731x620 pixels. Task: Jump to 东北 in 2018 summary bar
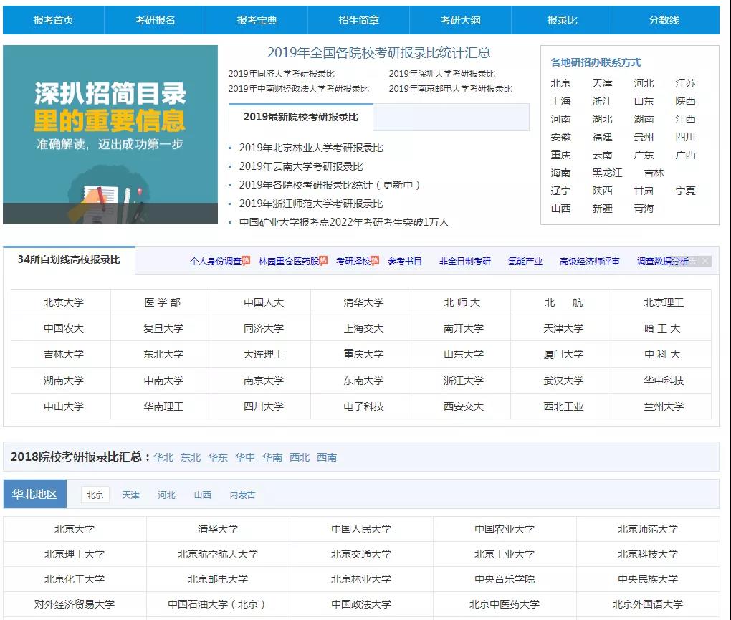190,457
